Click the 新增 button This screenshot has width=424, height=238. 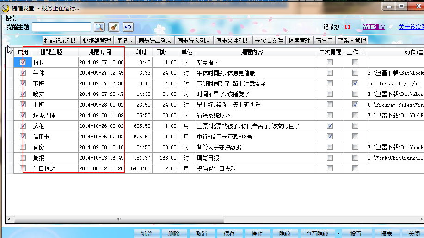pos(146,234)
